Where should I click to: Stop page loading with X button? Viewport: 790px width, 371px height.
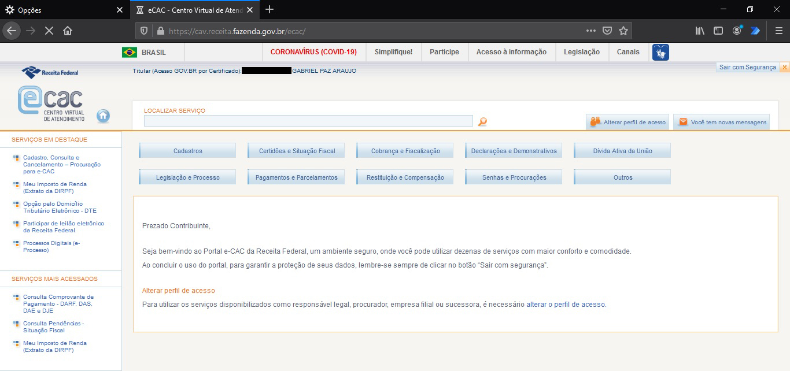(x=49, y=31)
